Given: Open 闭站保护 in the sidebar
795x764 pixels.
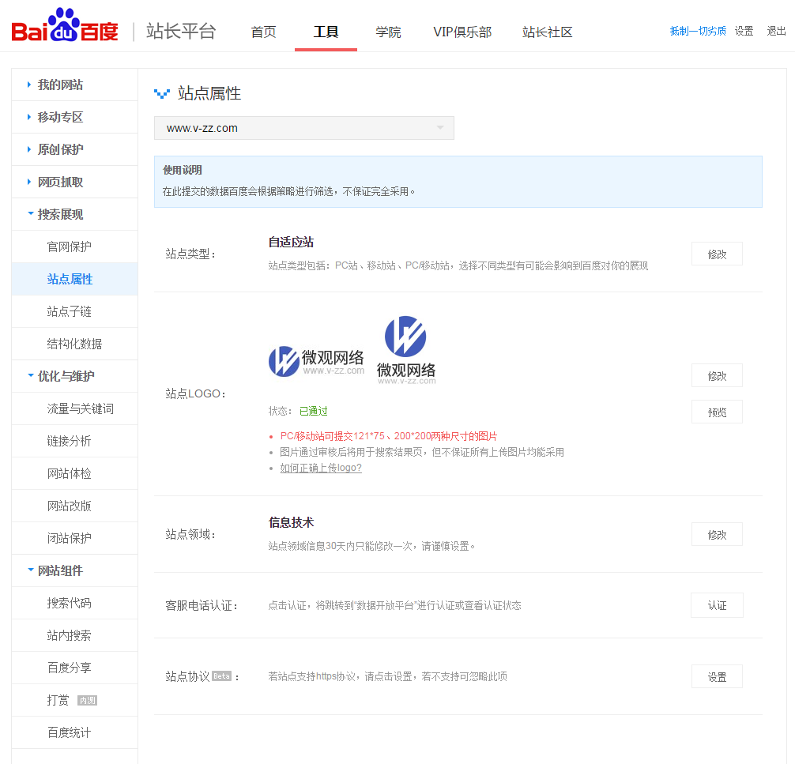Looking at the screenshot, I should 74,538.
